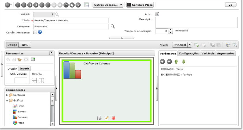The image size is (243, 130).
Task: Copy component icon in design bar
Action: [x=212, y=45]
